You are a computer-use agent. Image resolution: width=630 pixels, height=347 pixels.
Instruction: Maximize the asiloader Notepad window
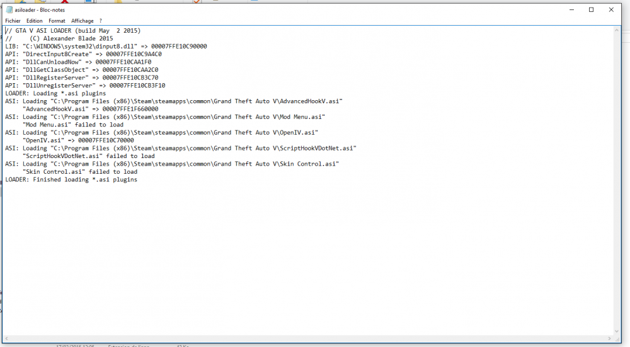tap(592, 9)
